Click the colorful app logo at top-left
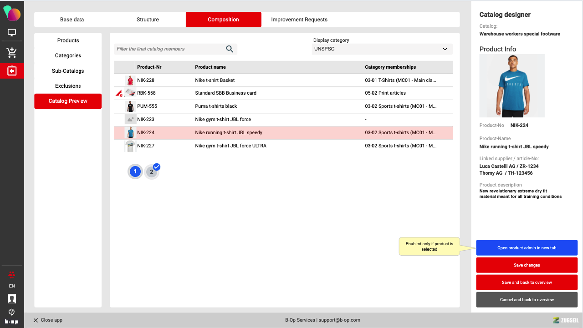 click(12, 14)
